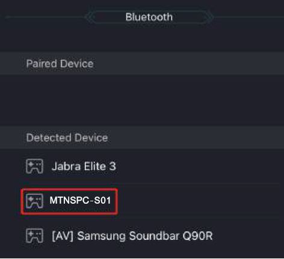Viewport: 284px width, 259px height.
Task: Click the Bluetooth title label
Action: tap(149, 17)
